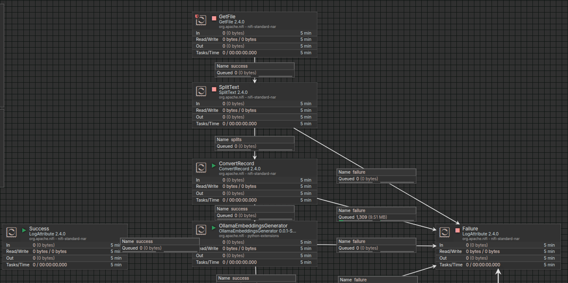
Task: Select the failure connection right of OllamaEmbeddingsGenerator
Action: 376,245
